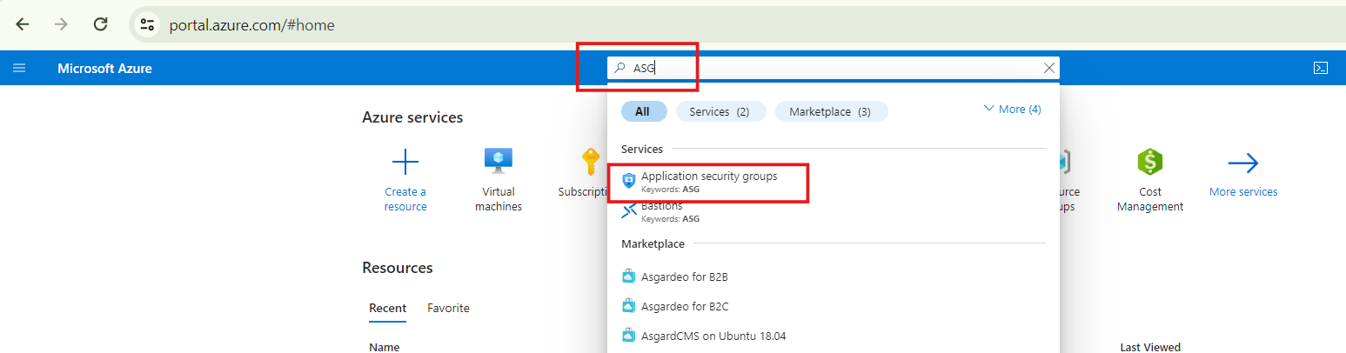This screenshot has height=353, width=1346.
Task: Clear the search box with the X
Action: (x=1048, y=68)
